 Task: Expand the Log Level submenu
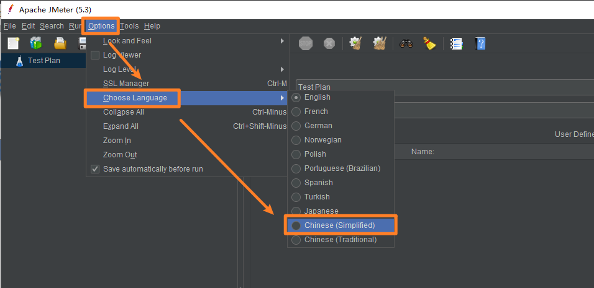pos(187,69)
